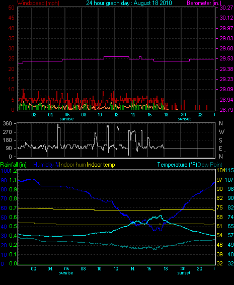The image size is (234, 285).
Task: Click cyan temperature value 49
Action: pyautogui.click(x=230, y=245)
